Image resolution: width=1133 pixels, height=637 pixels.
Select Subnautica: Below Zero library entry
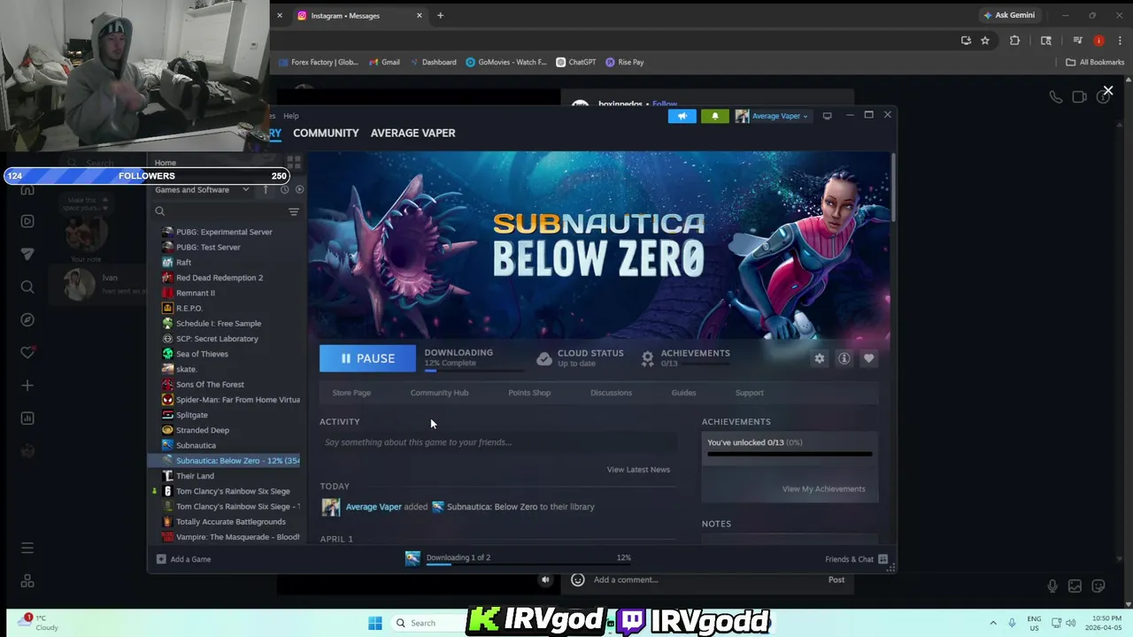point(226,460)
